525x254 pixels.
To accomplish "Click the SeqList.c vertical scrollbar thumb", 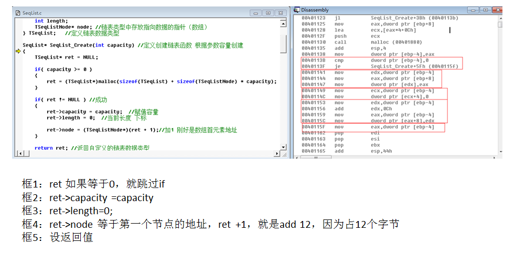I will pyautogui.click(x=283, y=43).
